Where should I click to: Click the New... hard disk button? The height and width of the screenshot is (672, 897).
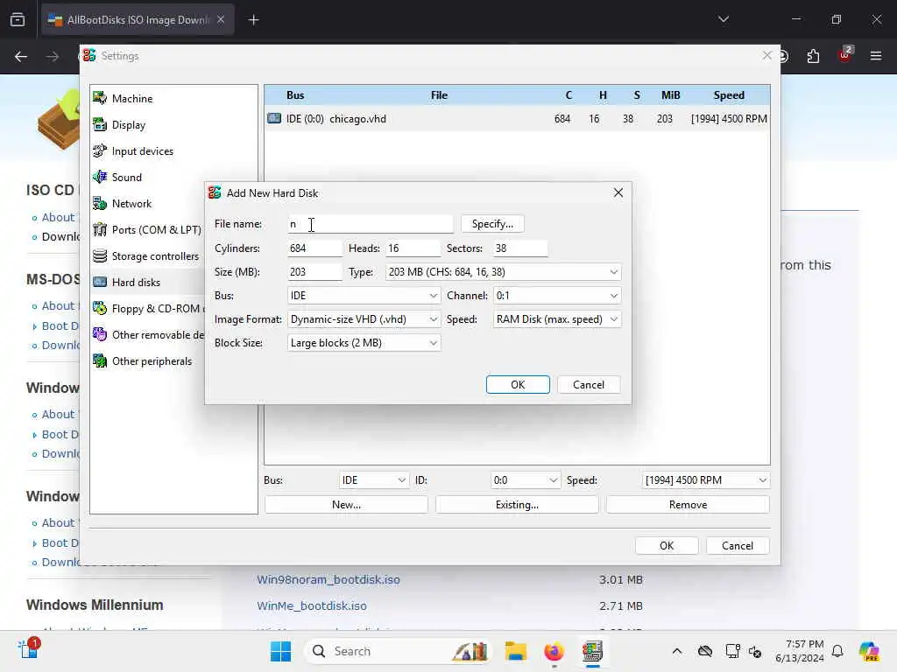[x=346, y=505]
